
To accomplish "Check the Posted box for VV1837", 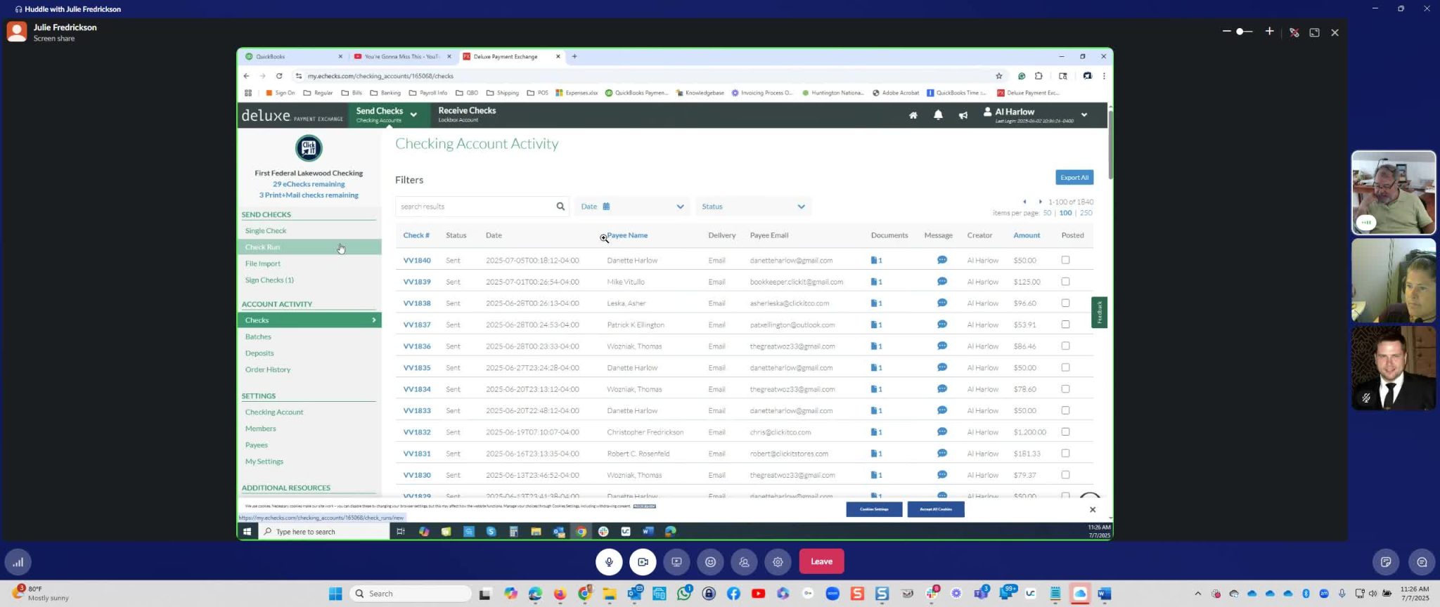I will (1065, 325).
